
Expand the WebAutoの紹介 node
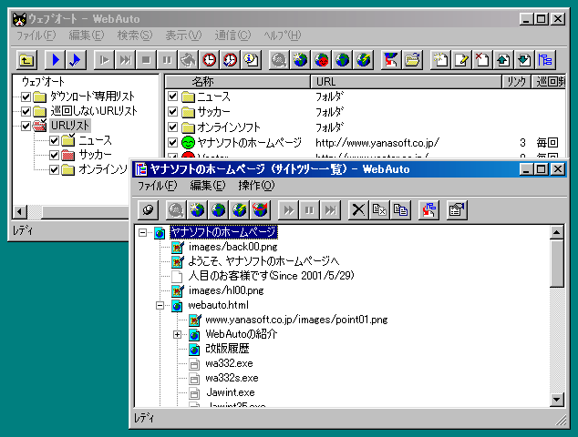coord(177,334)
